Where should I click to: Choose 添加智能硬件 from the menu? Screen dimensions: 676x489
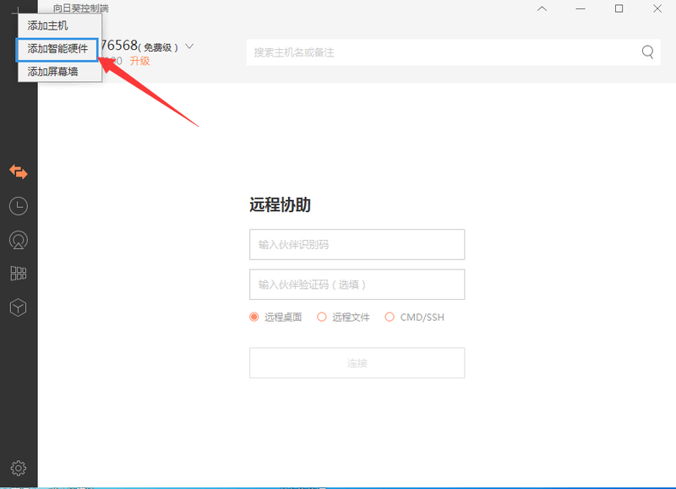tap(57, 49)
